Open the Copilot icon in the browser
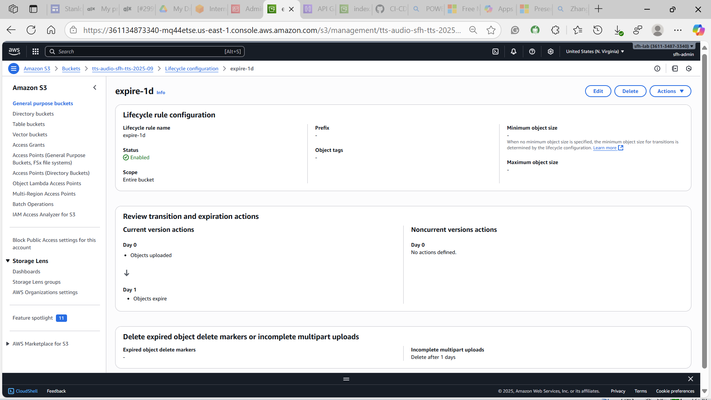 (699, 30)
